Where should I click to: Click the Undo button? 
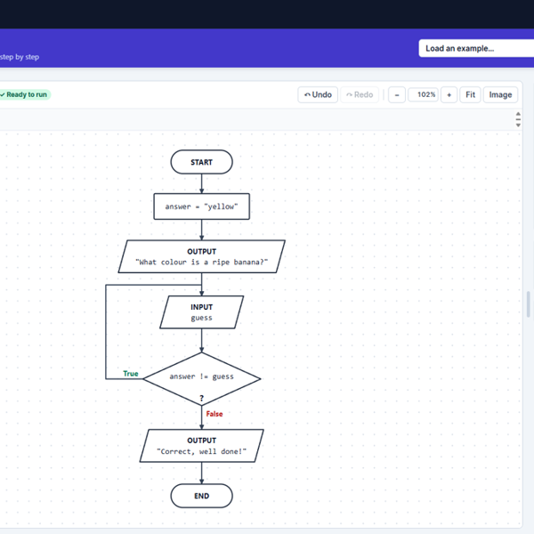coord(318,94)
